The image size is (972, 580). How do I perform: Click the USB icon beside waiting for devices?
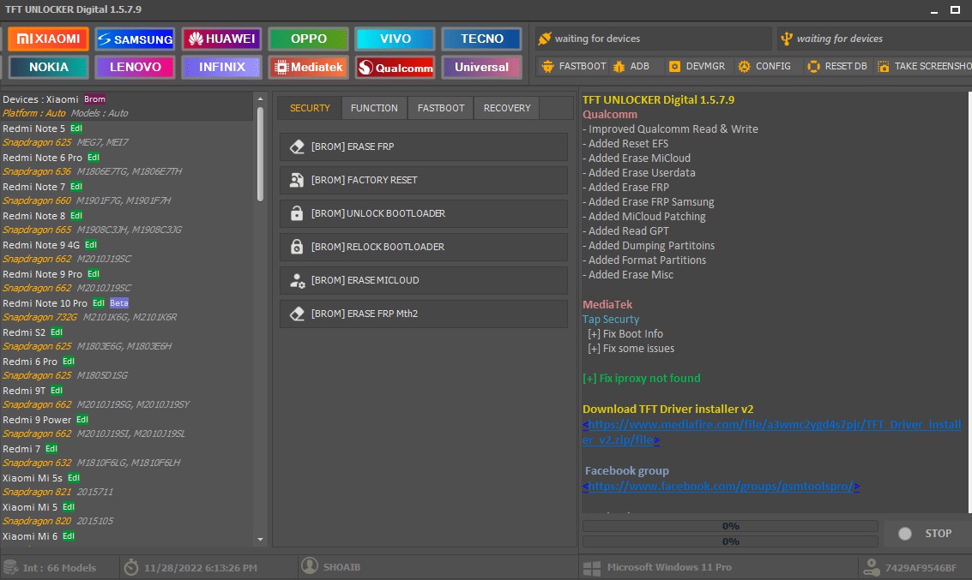787,39
